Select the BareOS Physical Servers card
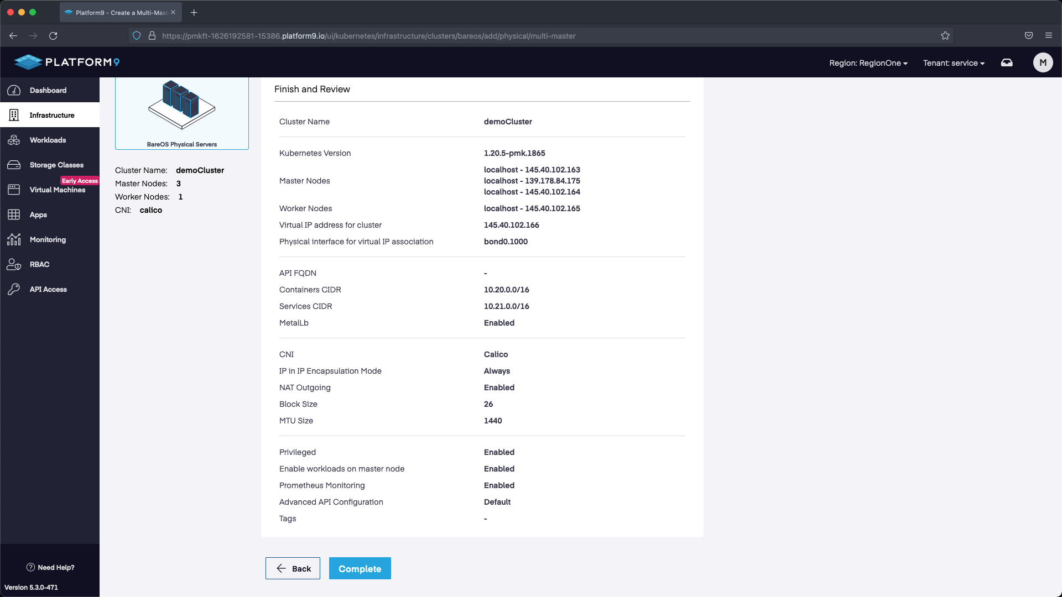This screenshot has width=1062, height=597. tap(182, 113)
